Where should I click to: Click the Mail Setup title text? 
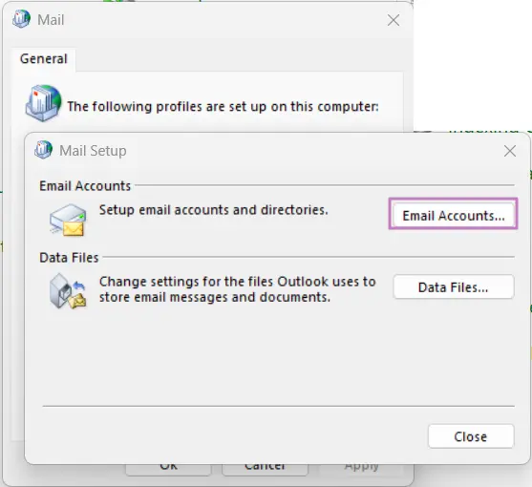point(93,151)
